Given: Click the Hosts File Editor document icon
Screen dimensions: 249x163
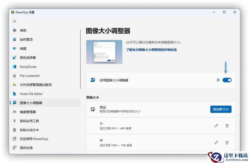Looking at the screenshot, I should pos(14,94).
